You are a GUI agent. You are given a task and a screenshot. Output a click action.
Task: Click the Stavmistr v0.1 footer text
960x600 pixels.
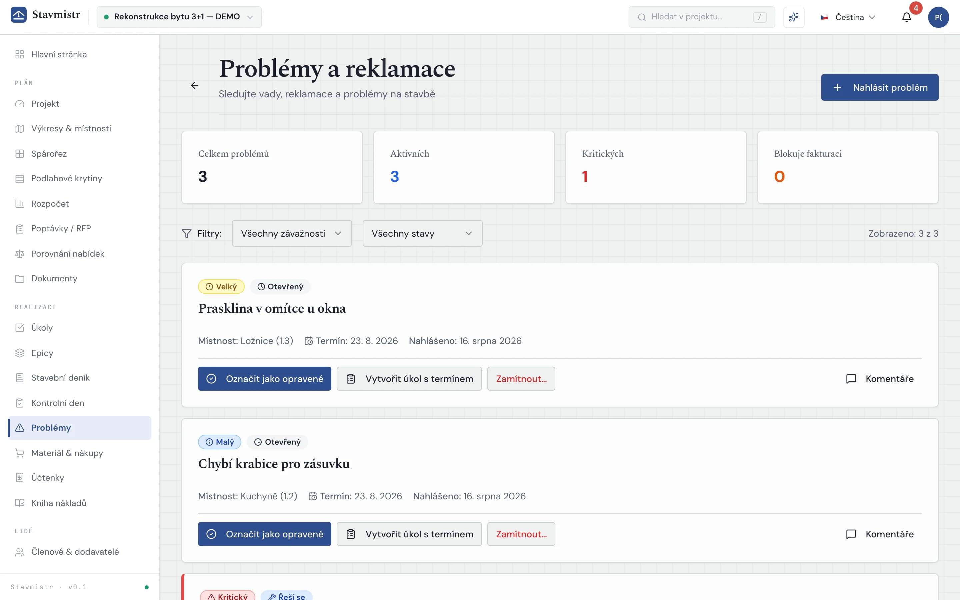48,587
